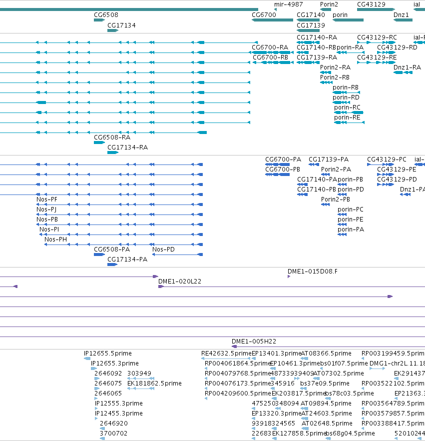Click the Porin2-RA transcript
Viewport: 425px width, 441px height.
click(326, 72)
